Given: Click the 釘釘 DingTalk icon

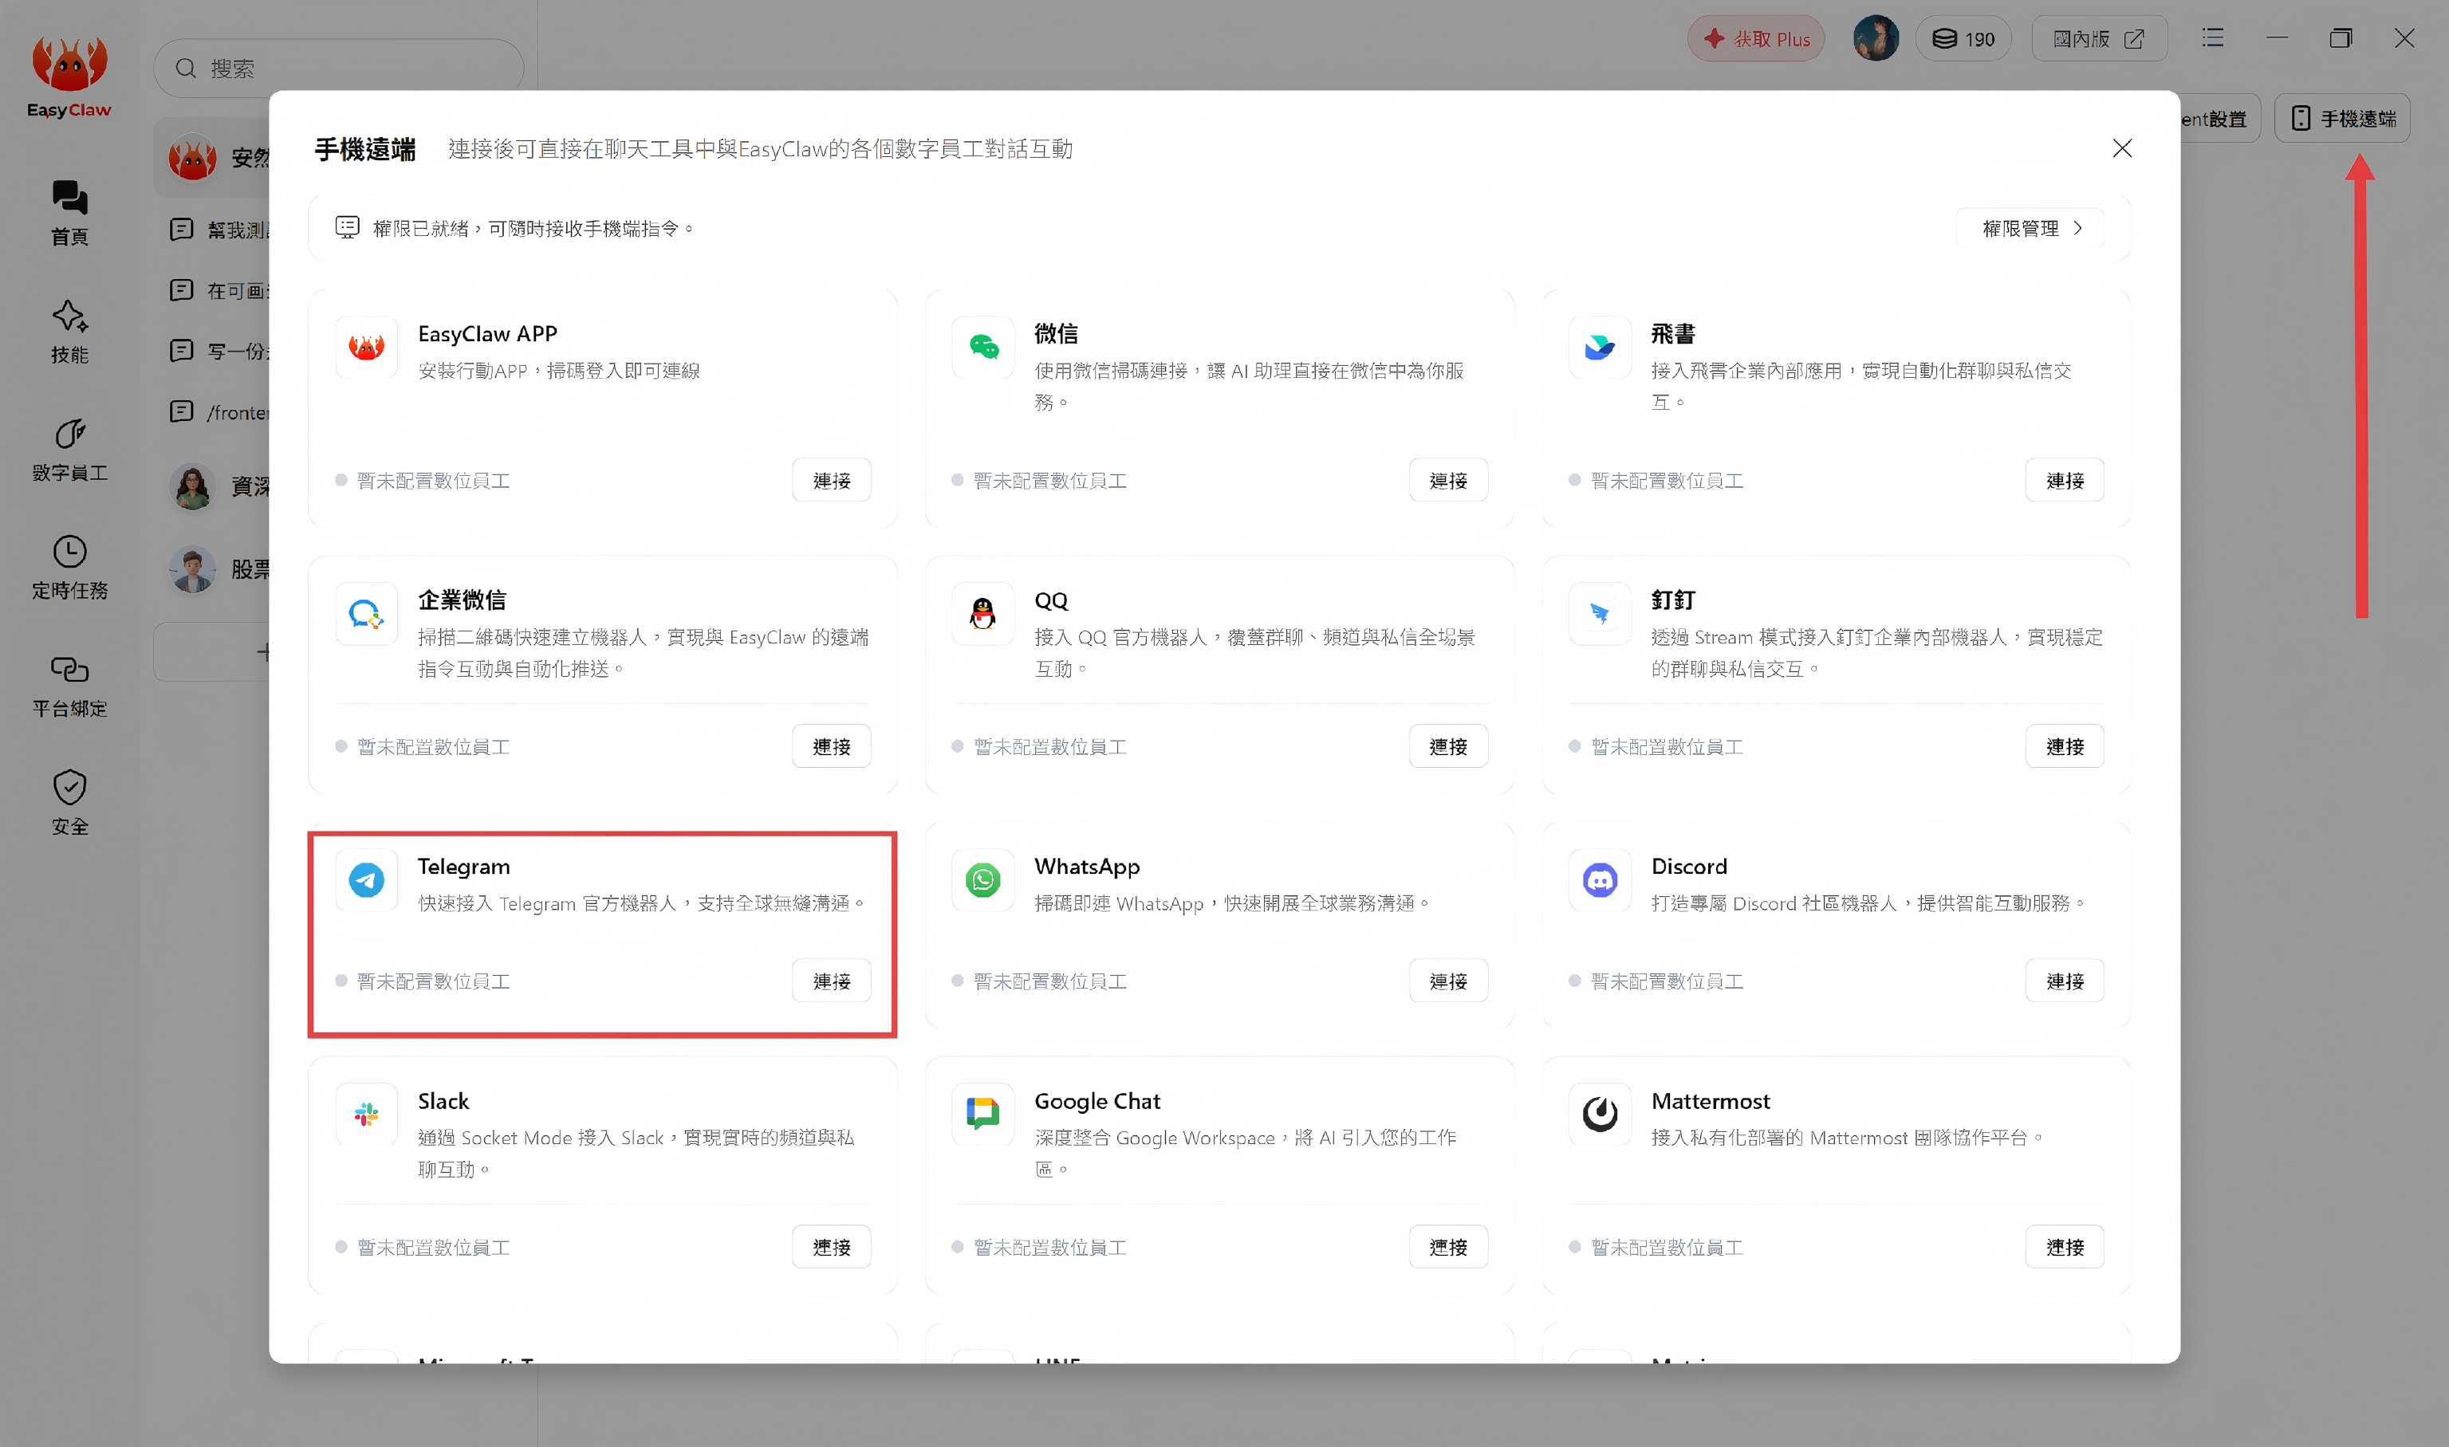Looking at the screenshot, I should tap(1600, 613).
